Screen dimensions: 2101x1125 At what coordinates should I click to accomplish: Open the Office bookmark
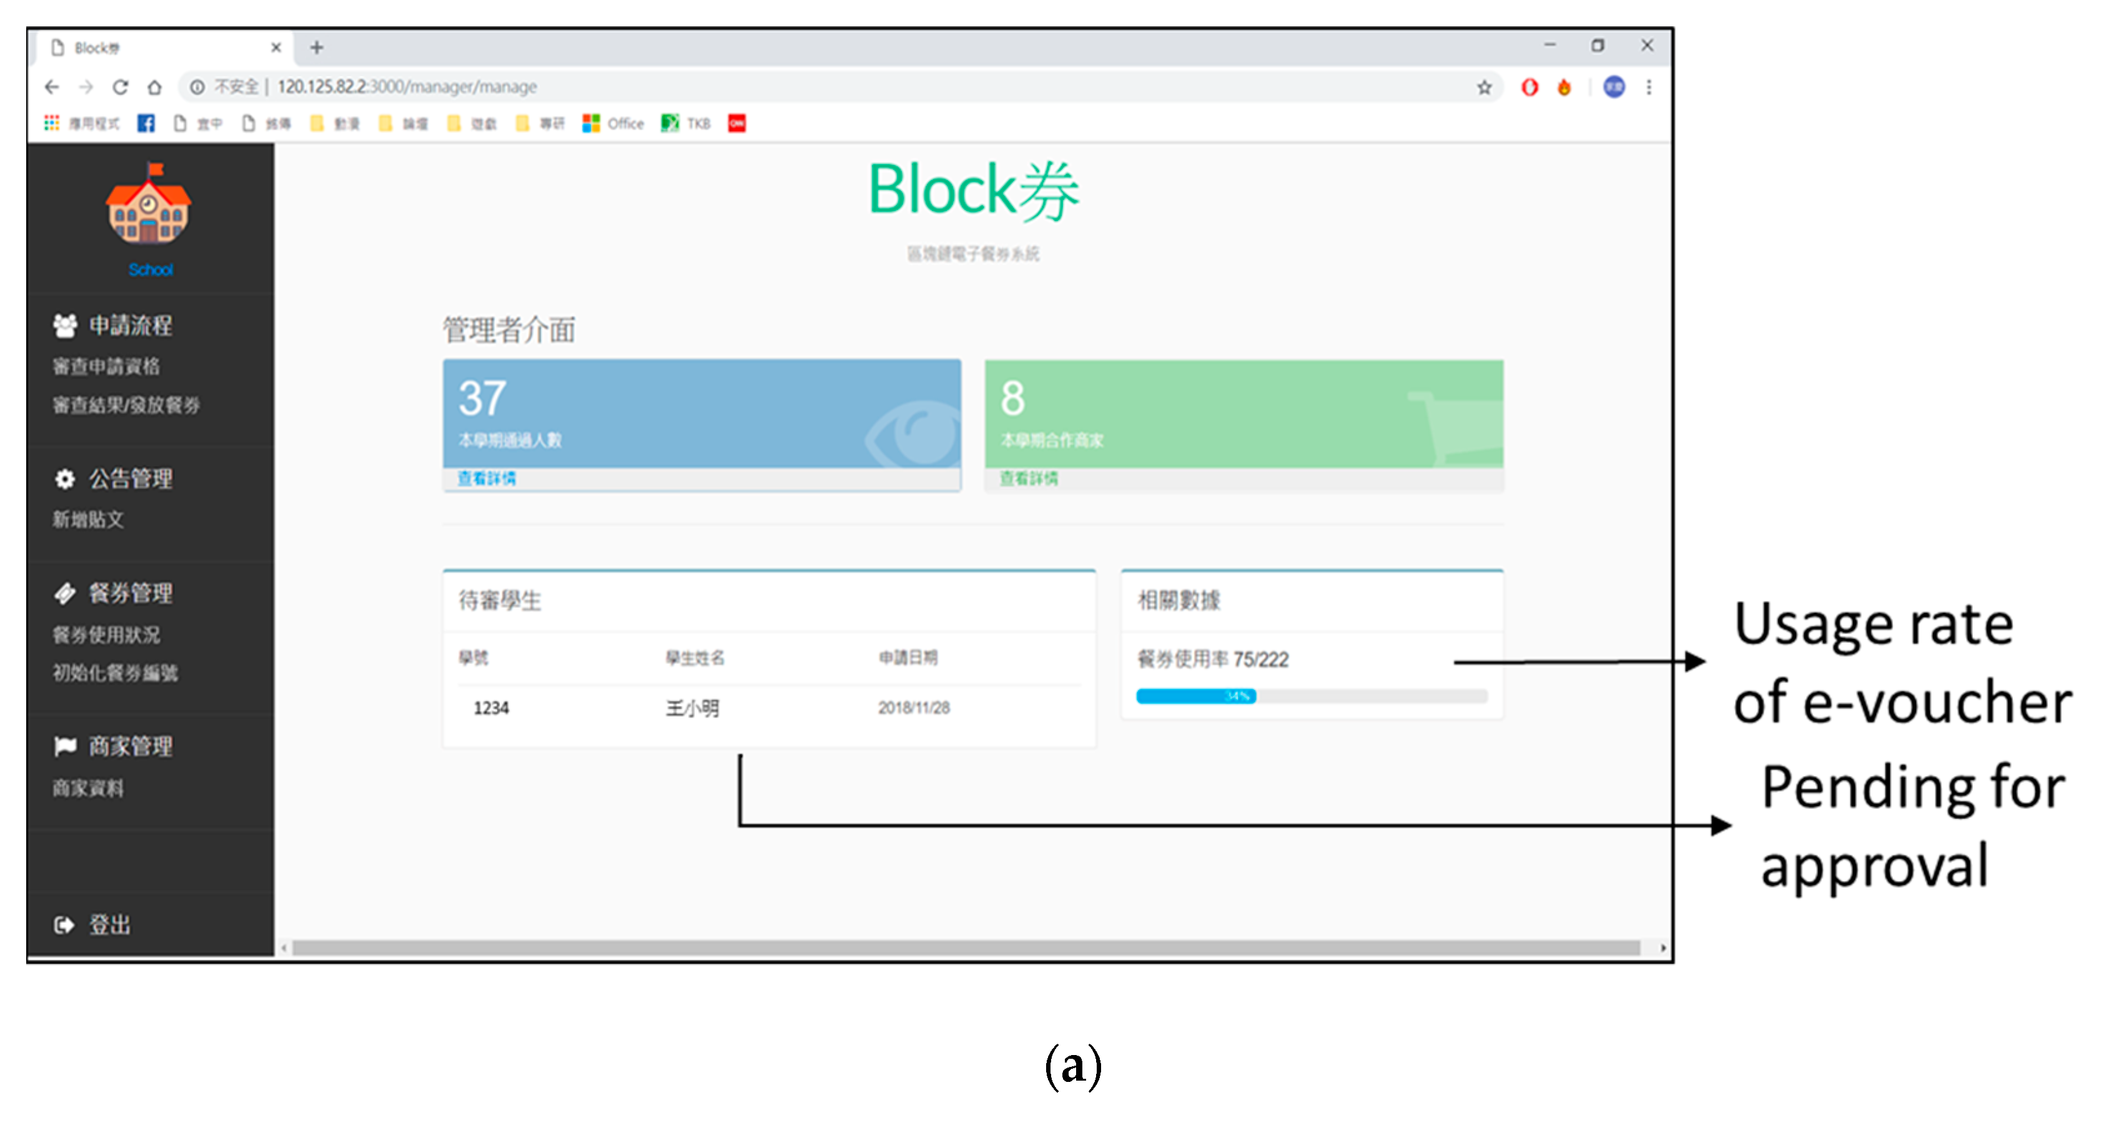[613, 123]
